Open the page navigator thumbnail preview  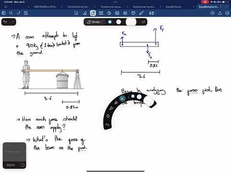pos(14,152)
